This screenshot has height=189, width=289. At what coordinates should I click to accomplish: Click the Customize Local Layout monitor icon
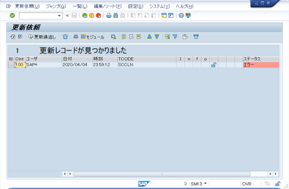pos(188,15)
